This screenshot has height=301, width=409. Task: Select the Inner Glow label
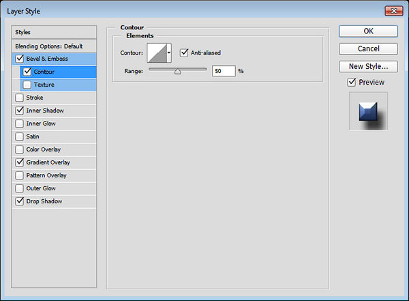click(41, 124)
